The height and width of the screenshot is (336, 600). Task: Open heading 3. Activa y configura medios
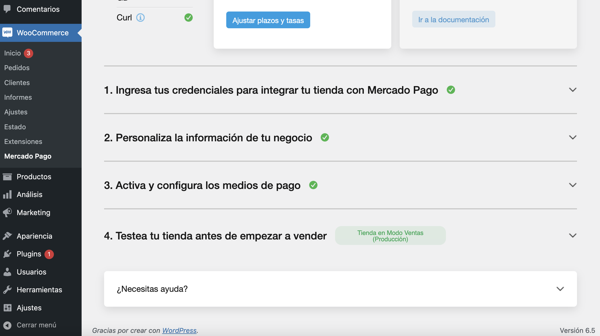[x=202, y=185]
